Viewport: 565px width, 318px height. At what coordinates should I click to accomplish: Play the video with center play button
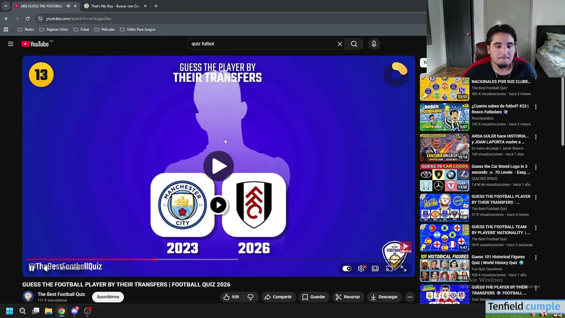218,166
